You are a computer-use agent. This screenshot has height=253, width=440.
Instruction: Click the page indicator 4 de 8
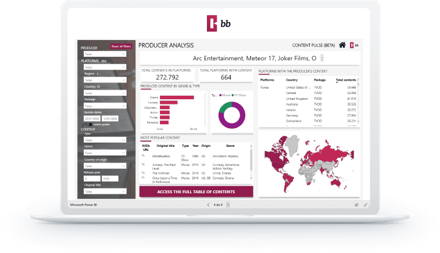[x=218, y=205]
